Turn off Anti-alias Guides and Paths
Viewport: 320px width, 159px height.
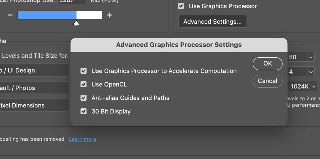tap(83, 98)
